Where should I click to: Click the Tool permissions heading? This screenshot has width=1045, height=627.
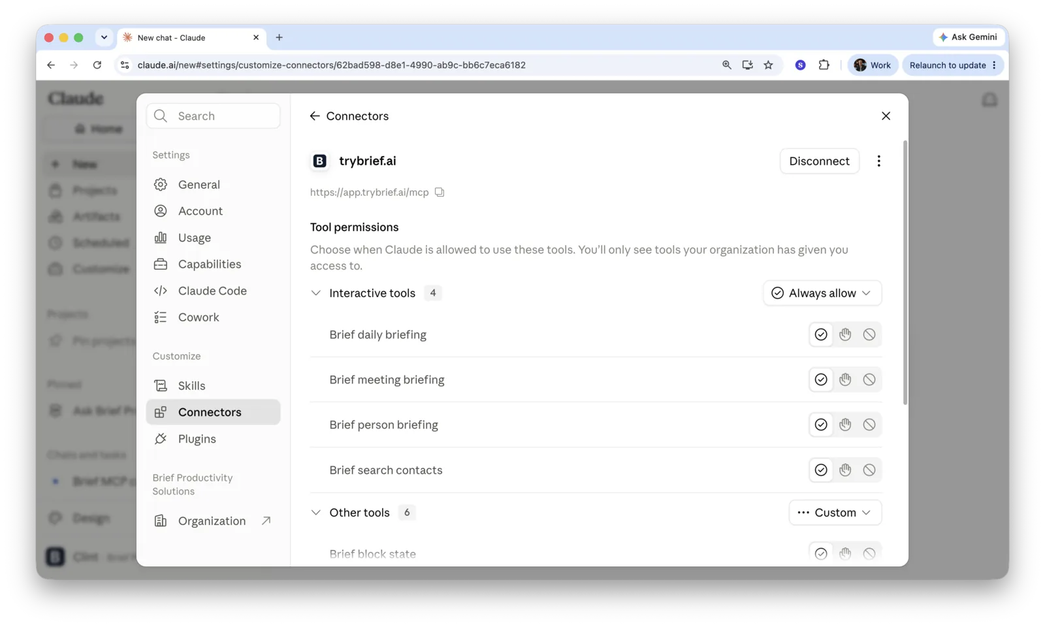354,227
